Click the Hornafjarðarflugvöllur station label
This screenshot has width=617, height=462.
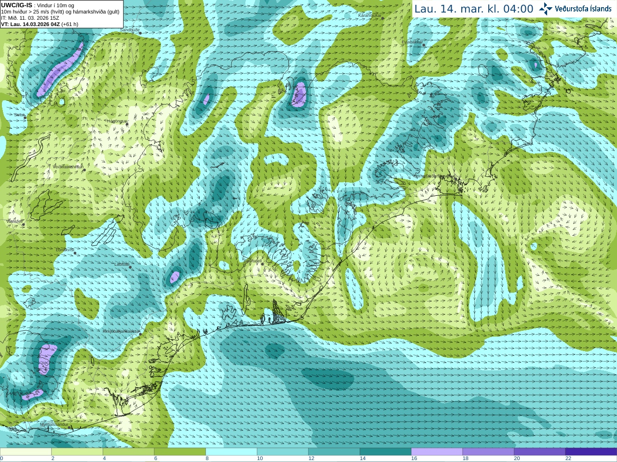pyautogui.click(x=434, y=176)
